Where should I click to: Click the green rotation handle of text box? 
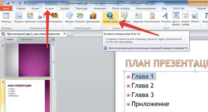click(x=195, y=66)
